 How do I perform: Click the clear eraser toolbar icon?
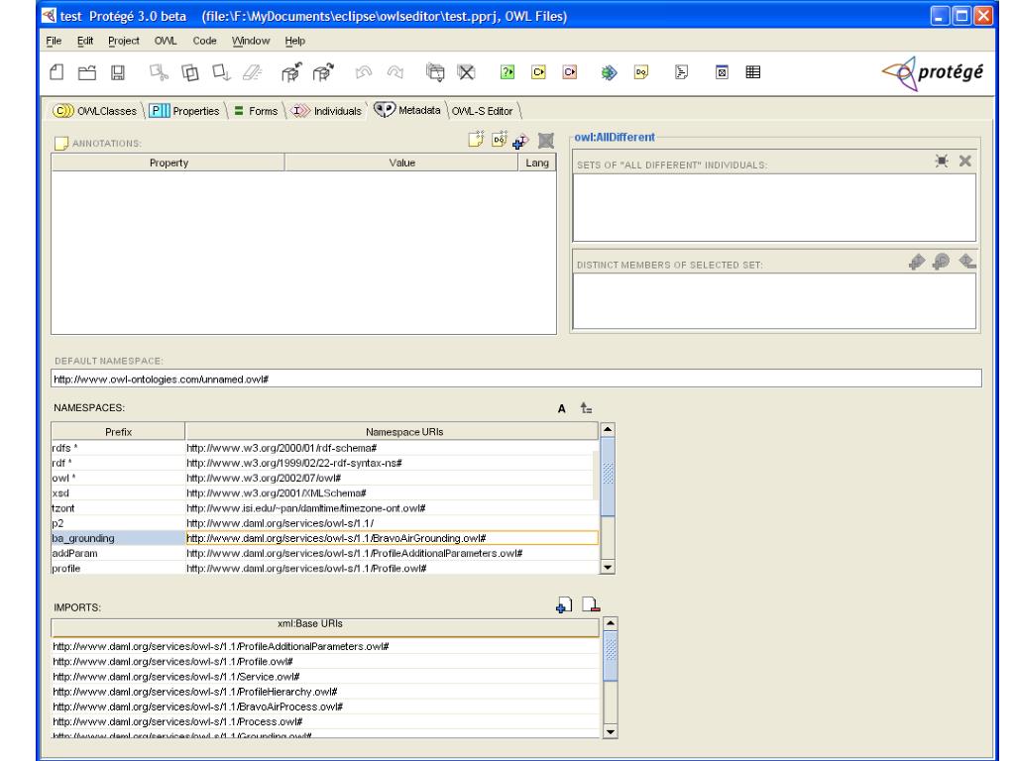(x=253, y=71)
